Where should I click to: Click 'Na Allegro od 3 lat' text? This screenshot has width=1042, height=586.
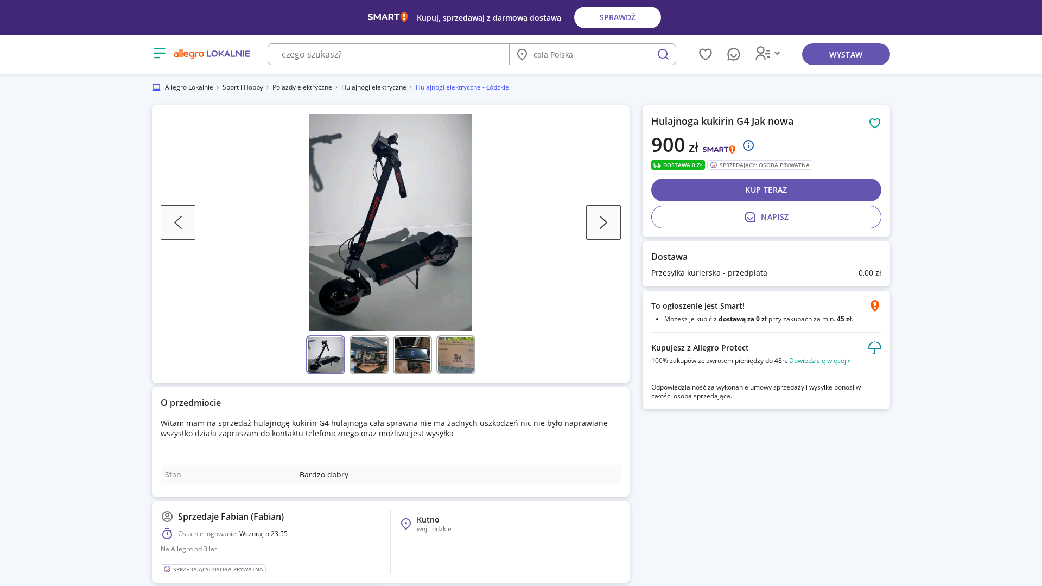coord(188,549)
